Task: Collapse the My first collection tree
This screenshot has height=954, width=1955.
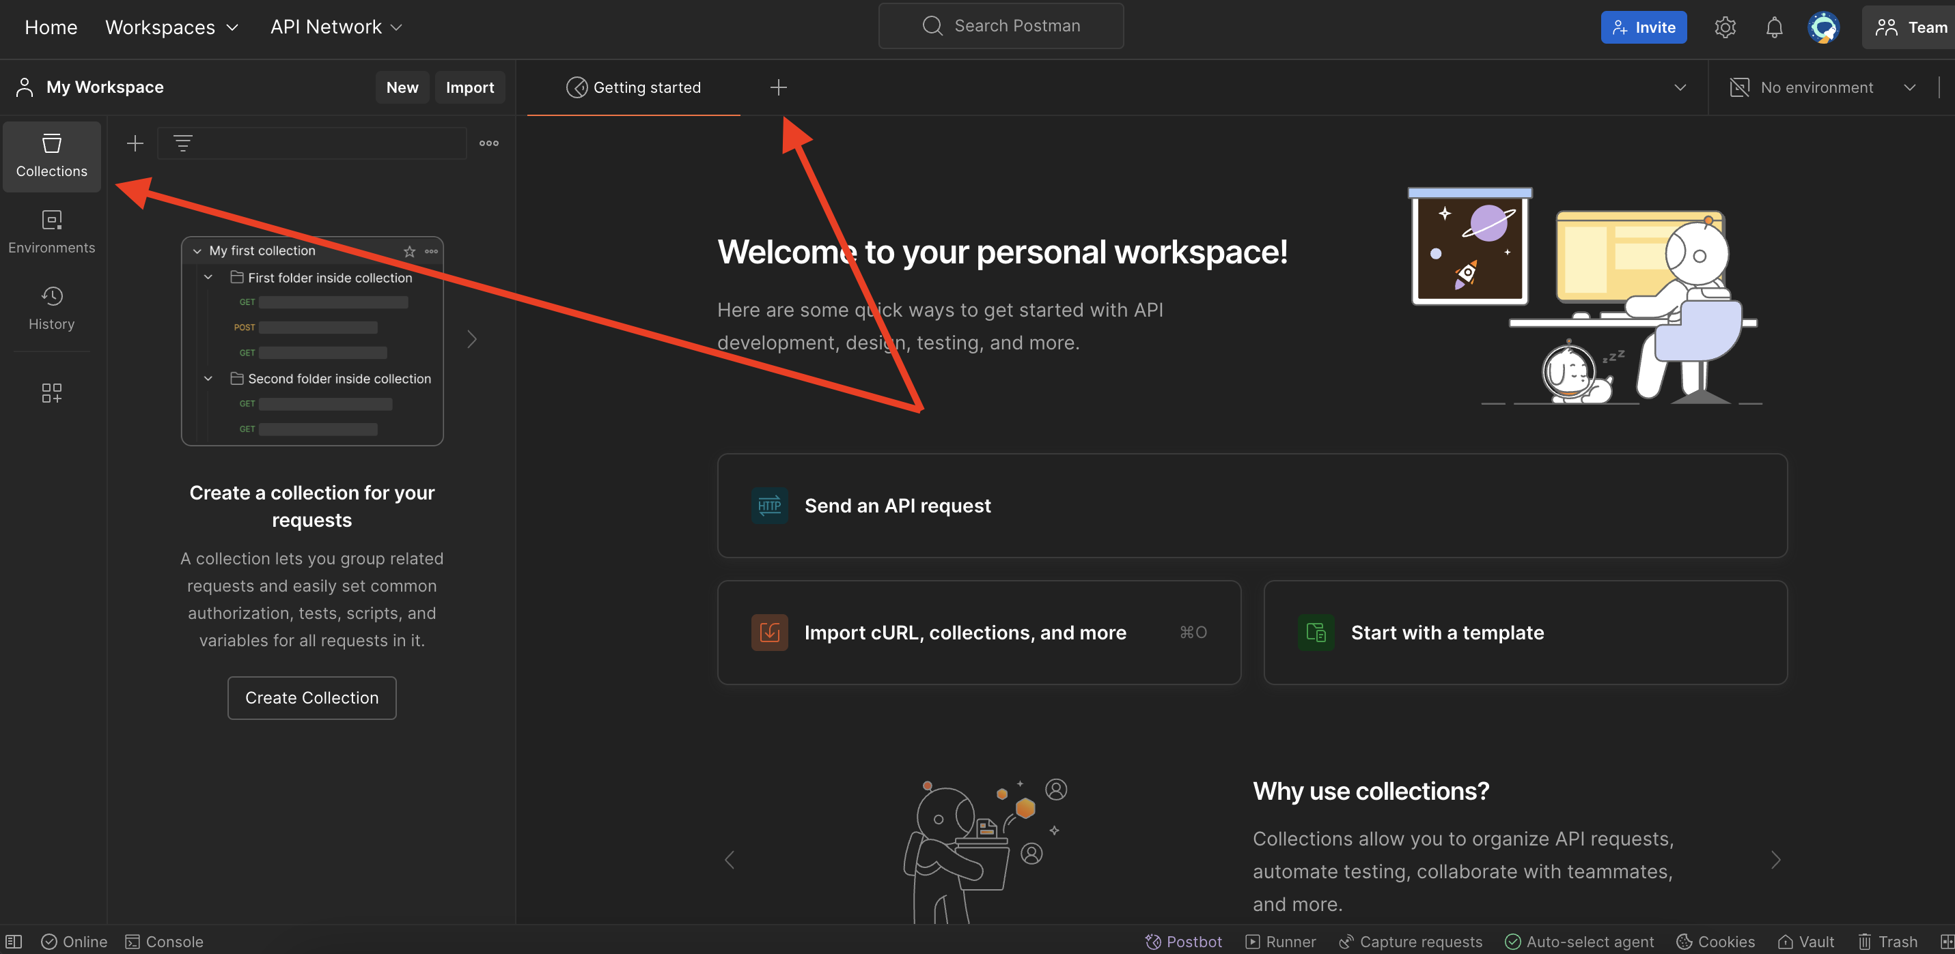Action: [x=197, y=251]
